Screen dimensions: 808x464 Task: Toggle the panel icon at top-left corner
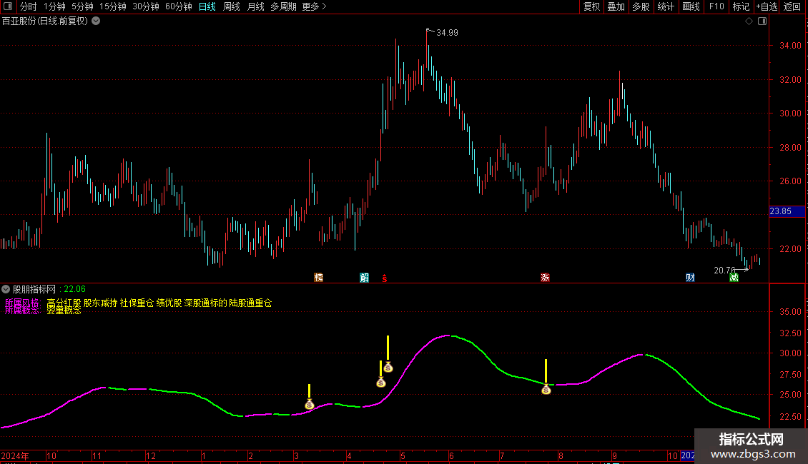(x=7, y=6)
